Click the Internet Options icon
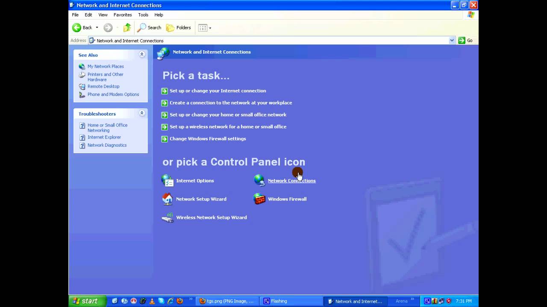The width and height of the screenshot is (547, 307). pos(168,180)
